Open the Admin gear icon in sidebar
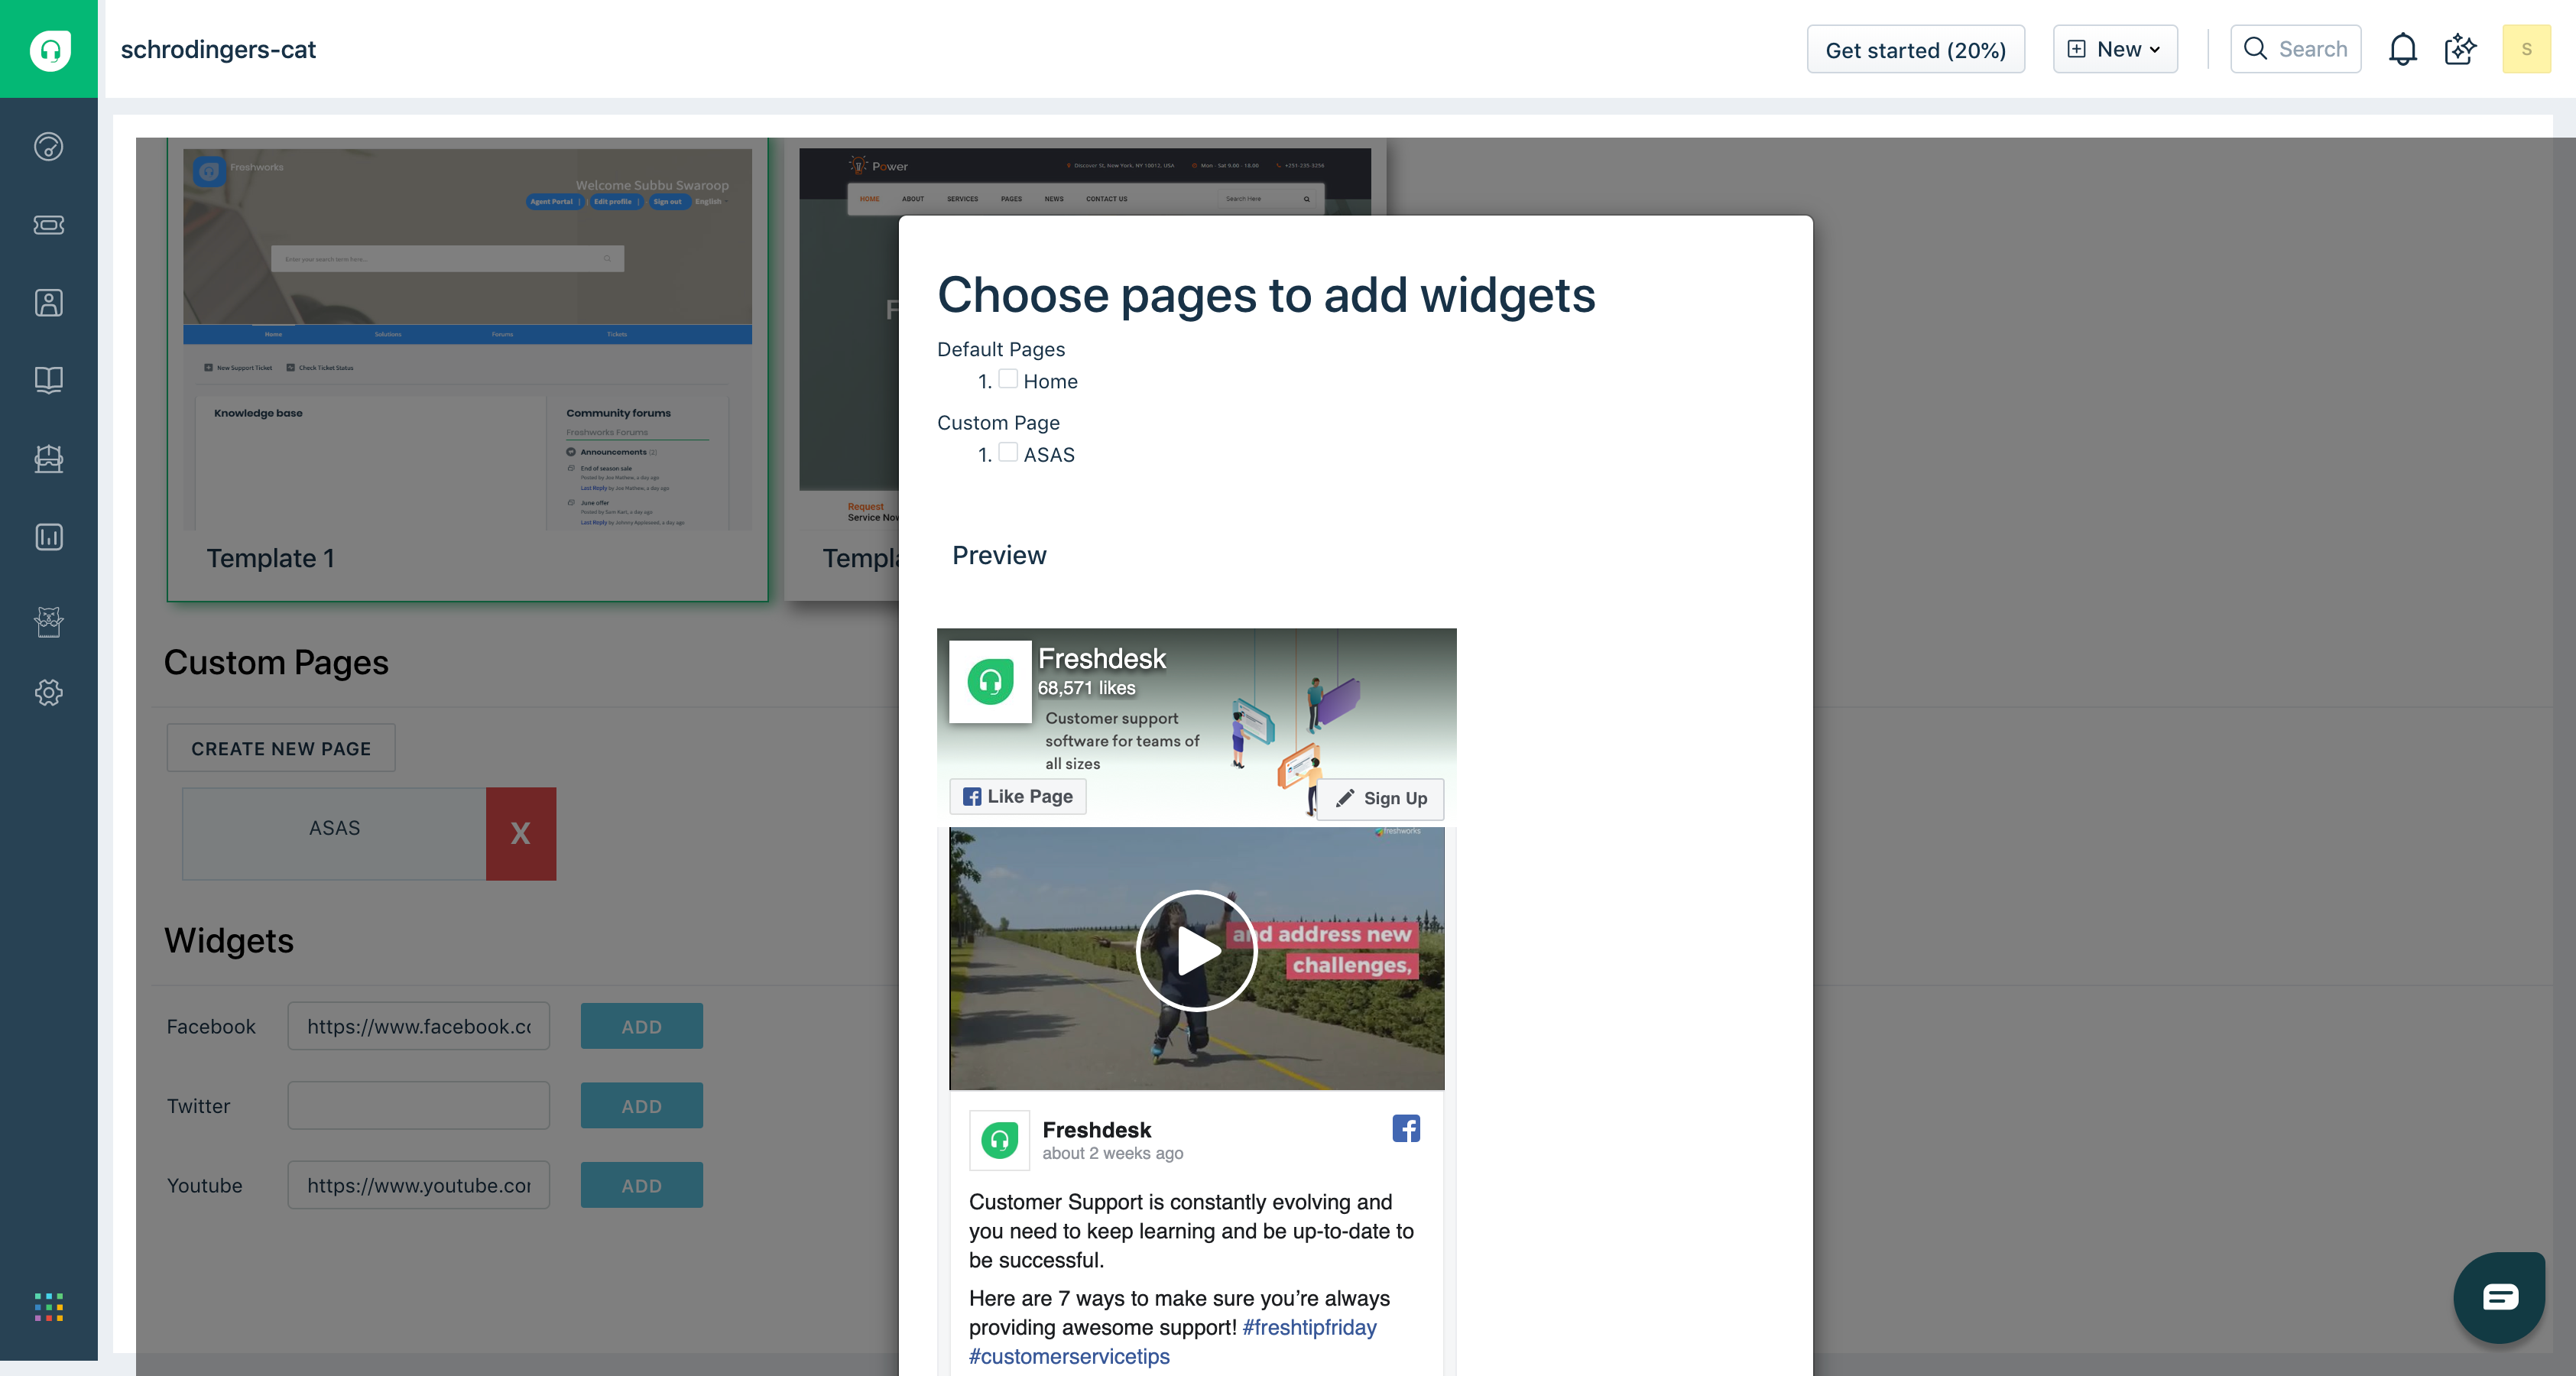The width and height of the screenshot is (2576, 1376). point(49,692)
